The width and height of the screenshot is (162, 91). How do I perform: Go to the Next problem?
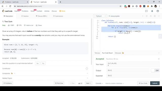pos(88,83)
